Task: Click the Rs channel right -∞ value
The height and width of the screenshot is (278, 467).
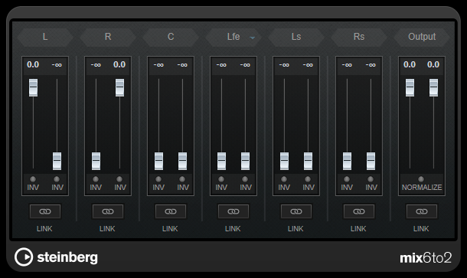Action: coord(371,64)
